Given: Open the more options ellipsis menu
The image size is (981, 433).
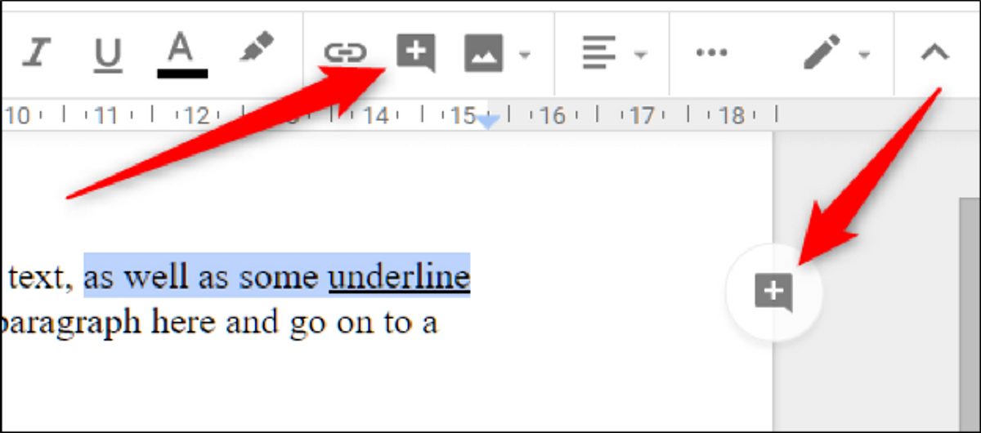Looking at the screenshot, I should pos(711,53).
